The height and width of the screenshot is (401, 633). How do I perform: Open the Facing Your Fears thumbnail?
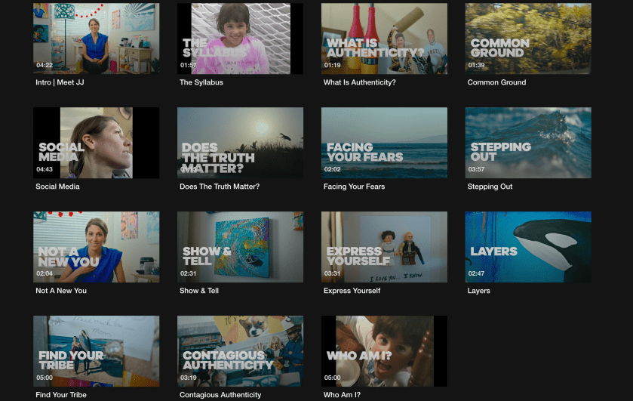(384, 143)
